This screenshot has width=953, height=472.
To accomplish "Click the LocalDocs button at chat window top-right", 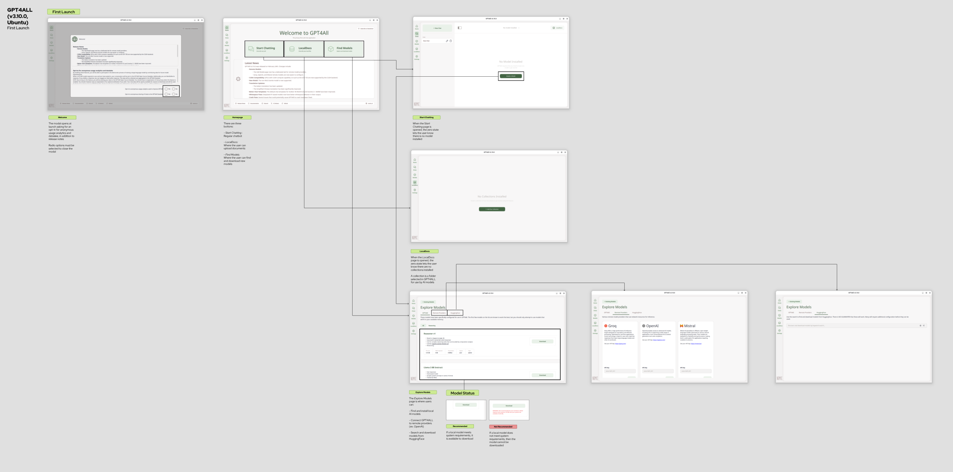I will (x=557, y=28).
